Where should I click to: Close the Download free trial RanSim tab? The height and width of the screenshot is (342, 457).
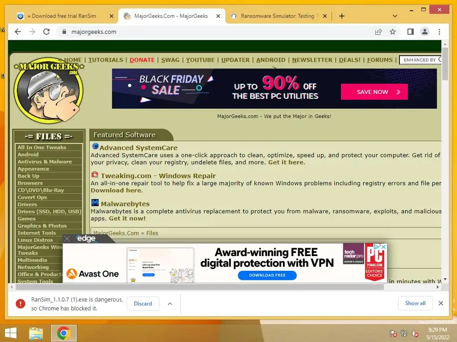coord(111,16)
